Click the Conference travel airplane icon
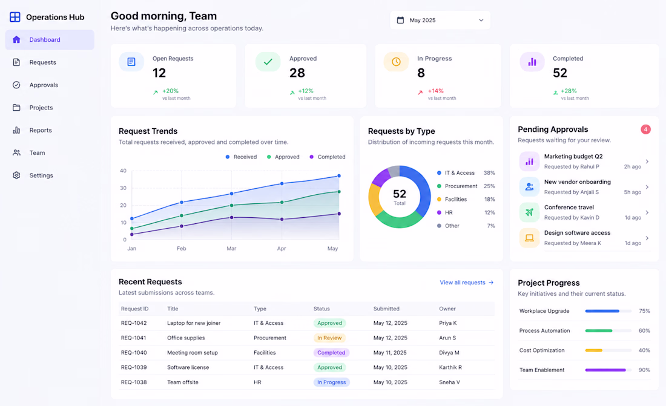Screen dimensions: 666x406 point(529,212)
